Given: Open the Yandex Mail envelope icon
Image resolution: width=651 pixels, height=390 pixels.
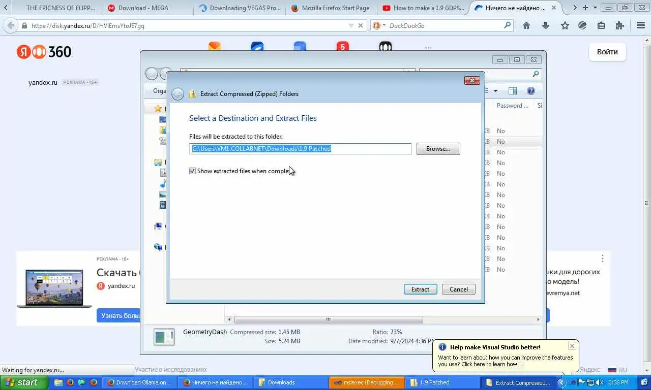Looking at the screenshot, I should (x=215, y=46).
